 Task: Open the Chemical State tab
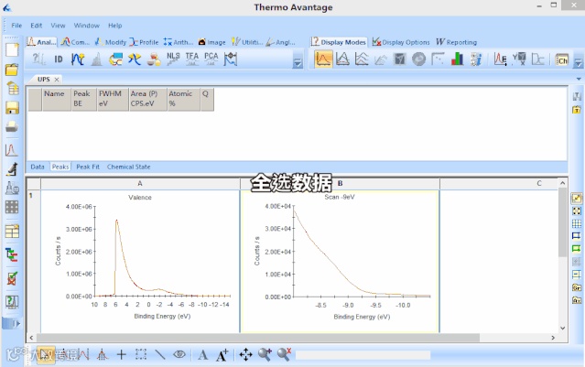129,167
